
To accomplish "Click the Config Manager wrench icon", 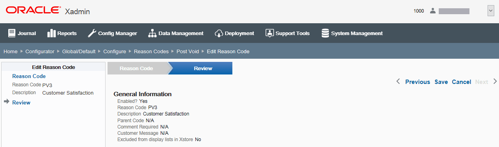I will pos(92,33).
